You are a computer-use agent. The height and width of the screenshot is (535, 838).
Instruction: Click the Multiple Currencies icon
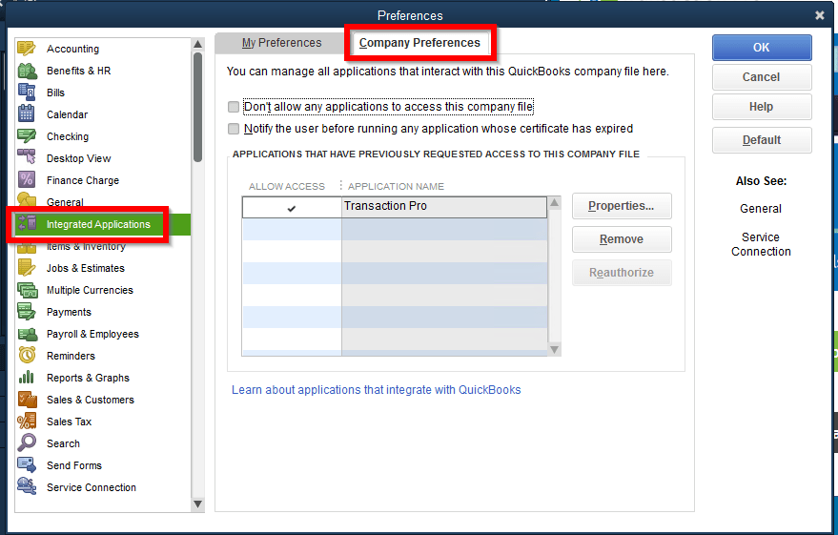[28, 290]
